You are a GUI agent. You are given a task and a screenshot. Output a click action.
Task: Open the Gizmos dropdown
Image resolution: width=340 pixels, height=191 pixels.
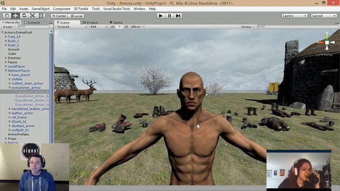[248, 27]
